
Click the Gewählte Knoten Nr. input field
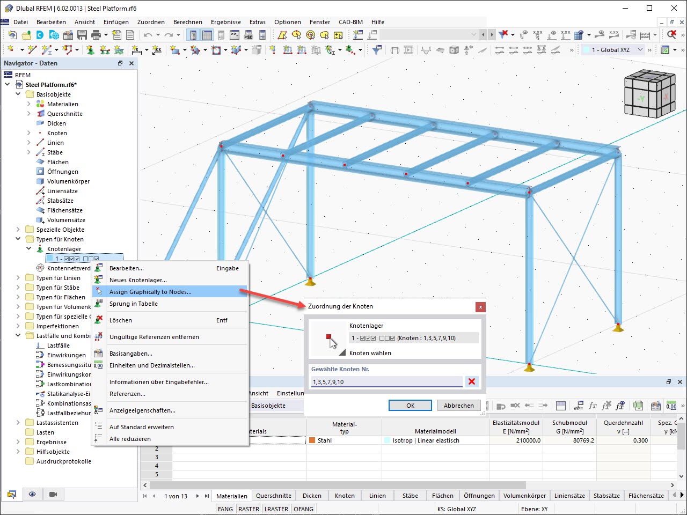click(x=386, y=382)
